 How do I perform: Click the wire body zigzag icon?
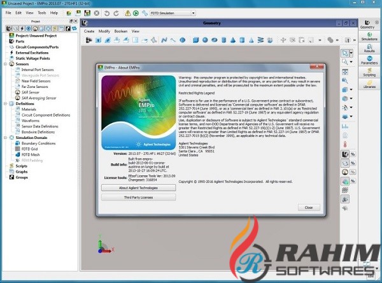point(164,40)
